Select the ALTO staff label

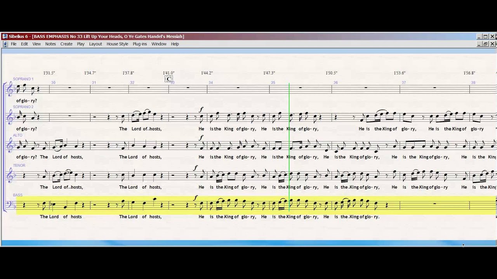17,135
